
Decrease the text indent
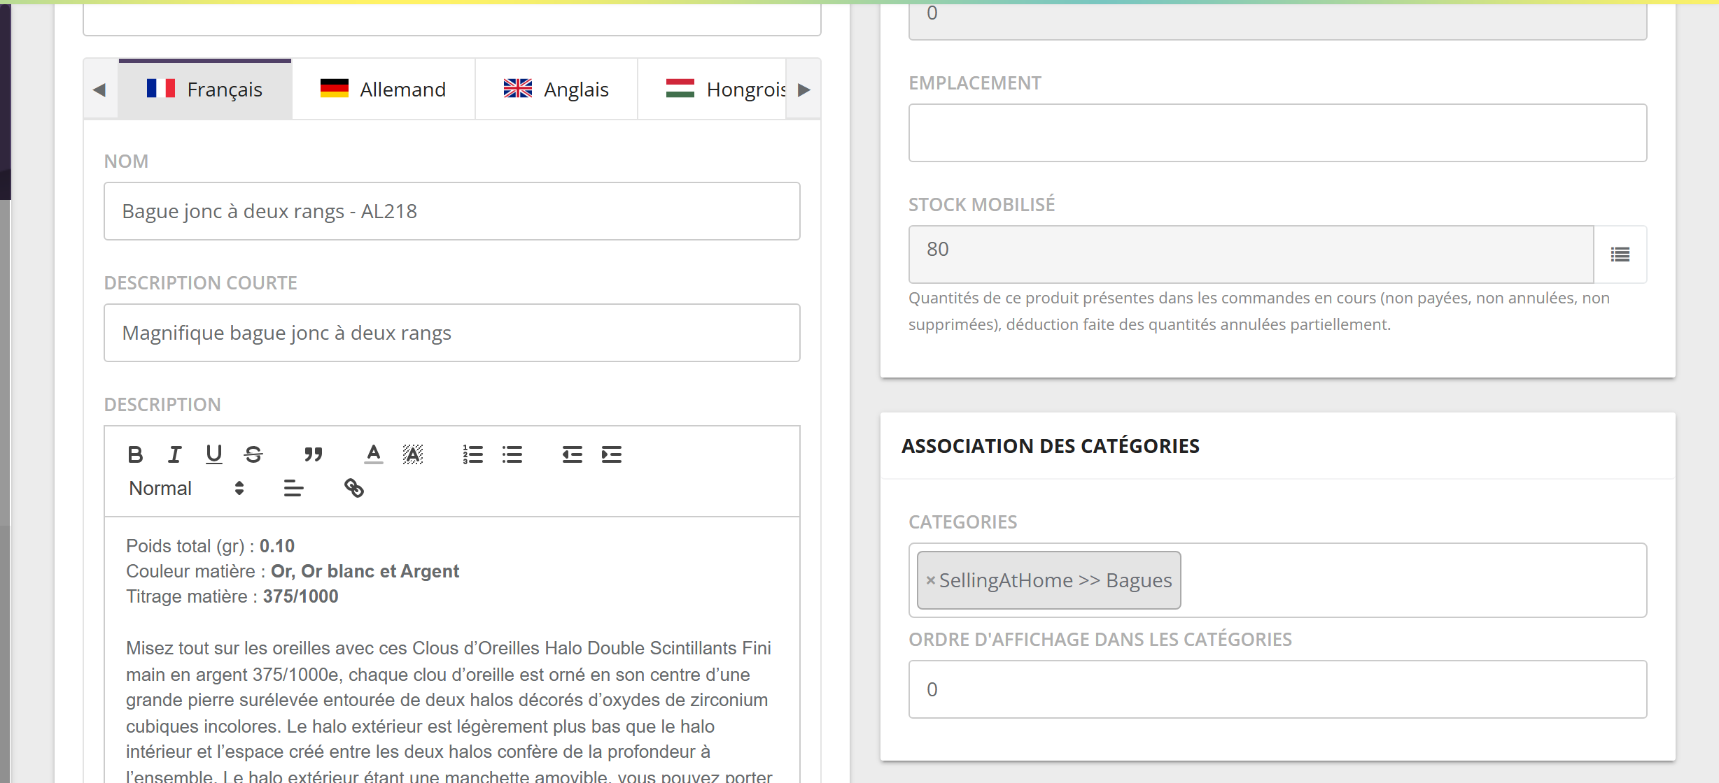point(572,454)
